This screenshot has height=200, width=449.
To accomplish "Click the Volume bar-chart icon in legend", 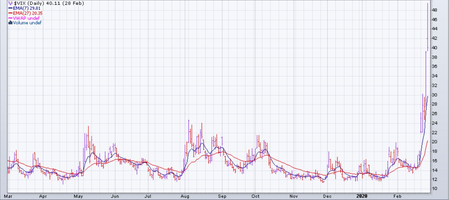I will tap(10, 23).
